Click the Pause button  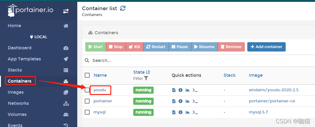[180, 47]
